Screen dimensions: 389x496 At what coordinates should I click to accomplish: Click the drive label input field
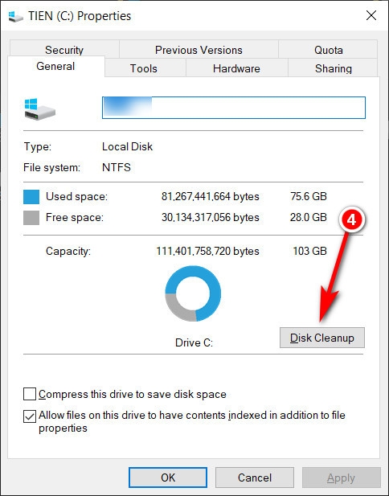pos(234,108)
